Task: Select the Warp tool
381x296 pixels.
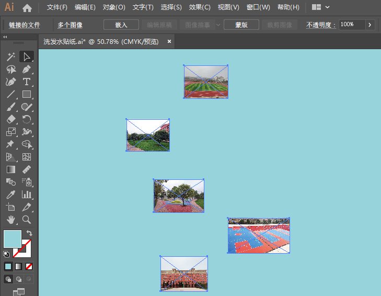Action: pyautogui.click(x=27, y=132)
